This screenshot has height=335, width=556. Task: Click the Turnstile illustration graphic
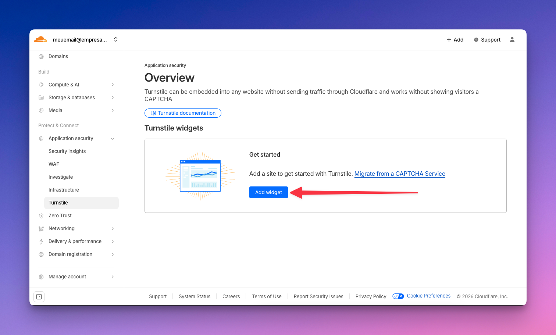(200, 176)
